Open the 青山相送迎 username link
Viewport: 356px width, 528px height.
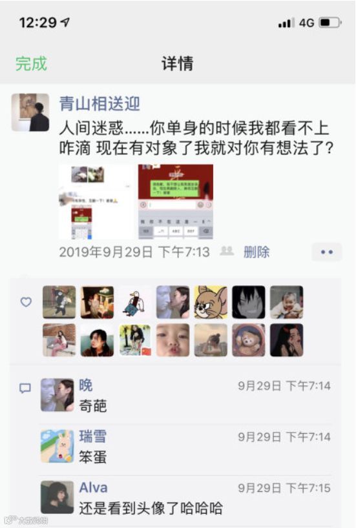tap(99, 103)
